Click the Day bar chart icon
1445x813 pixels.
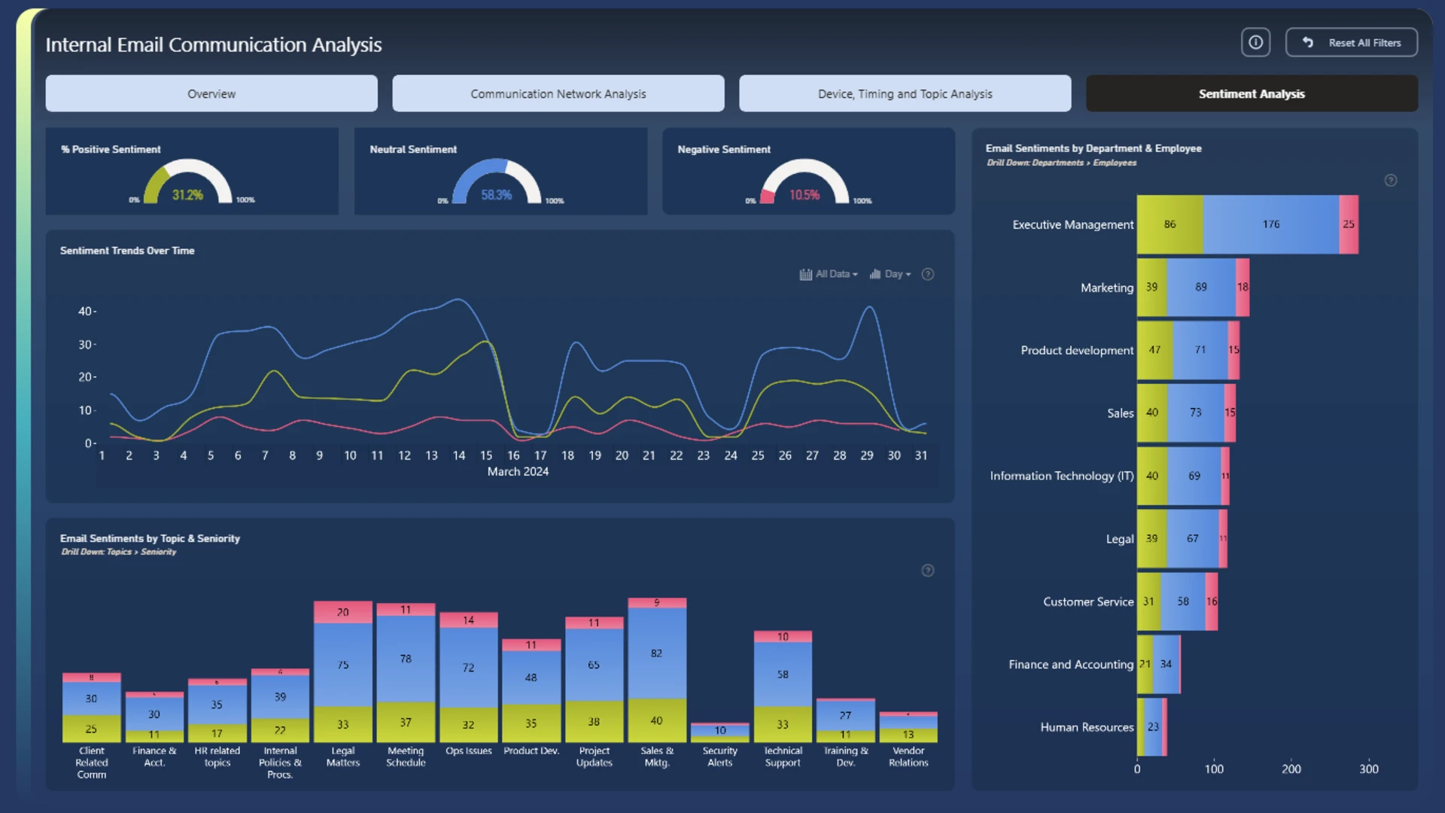coord(875,274)
